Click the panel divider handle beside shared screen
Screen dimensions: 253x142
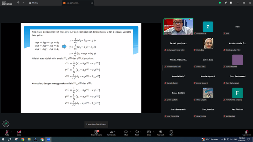[162, 68]
